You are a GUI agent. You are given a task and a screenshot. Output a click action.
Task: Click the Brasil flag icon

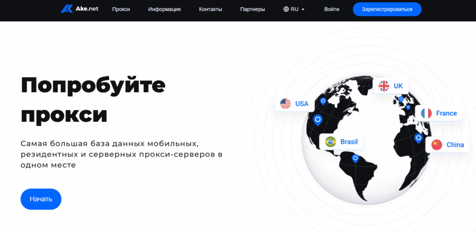(x=331, y=142)
